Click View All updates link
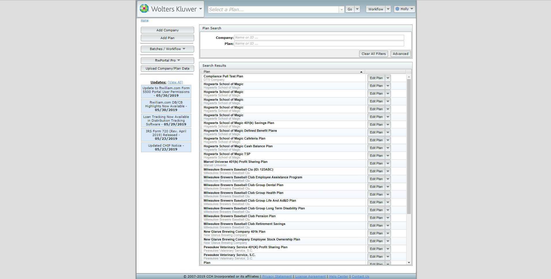The height and width of the screenshot is (279, 551). tap(175, 82)
